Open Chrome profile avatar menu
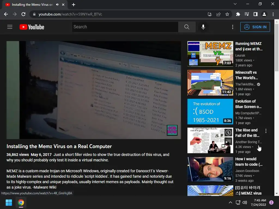 pos(264,14)
